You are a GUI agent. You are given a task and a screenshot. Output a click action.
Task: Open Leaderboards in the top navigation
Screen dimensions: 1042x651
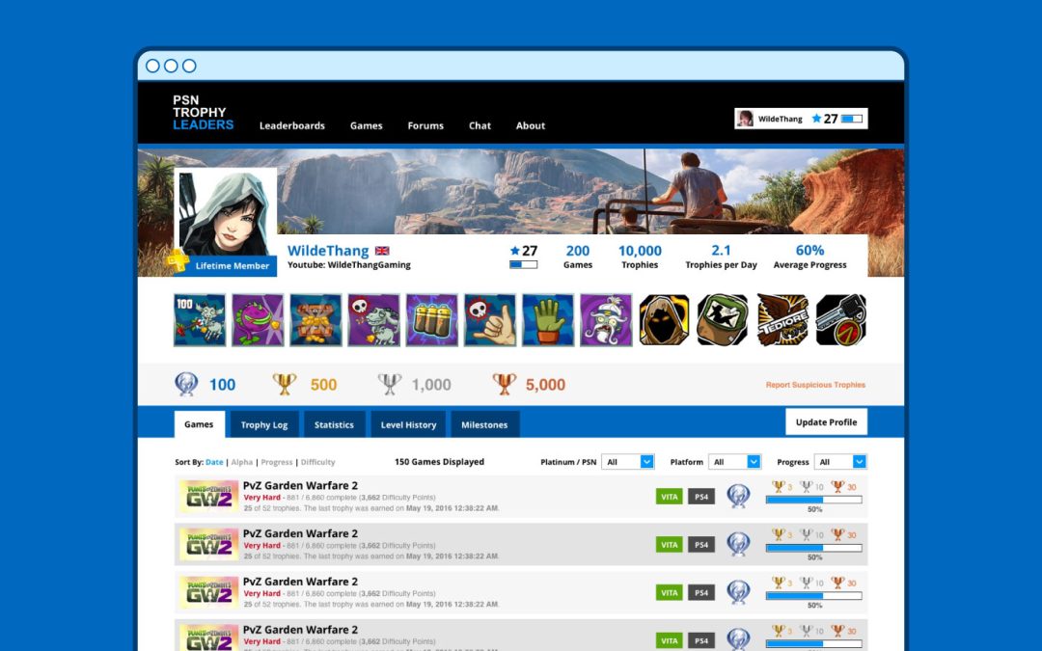click(291, 125)
